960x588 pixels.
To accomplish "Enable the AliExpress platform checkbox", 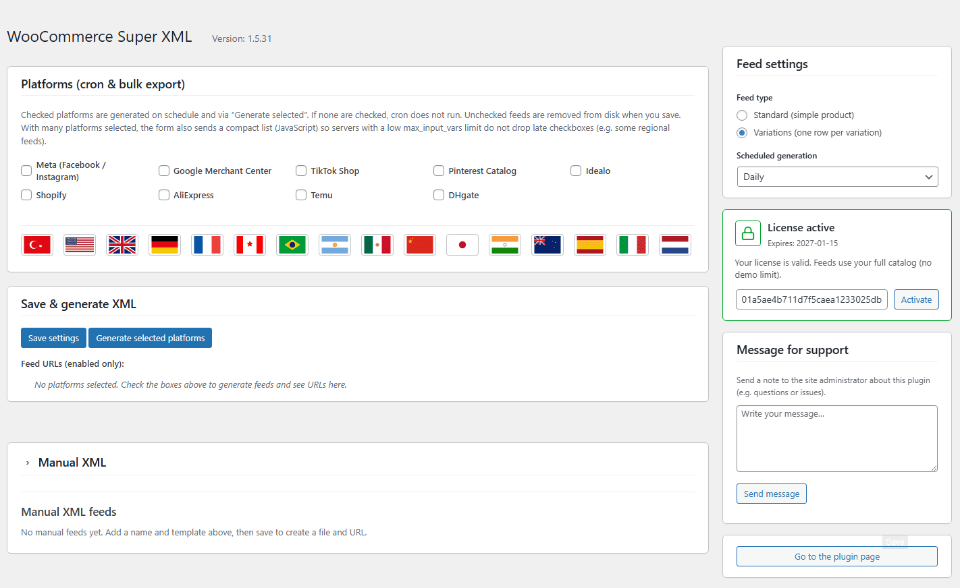I will click(x=164, y=195).
